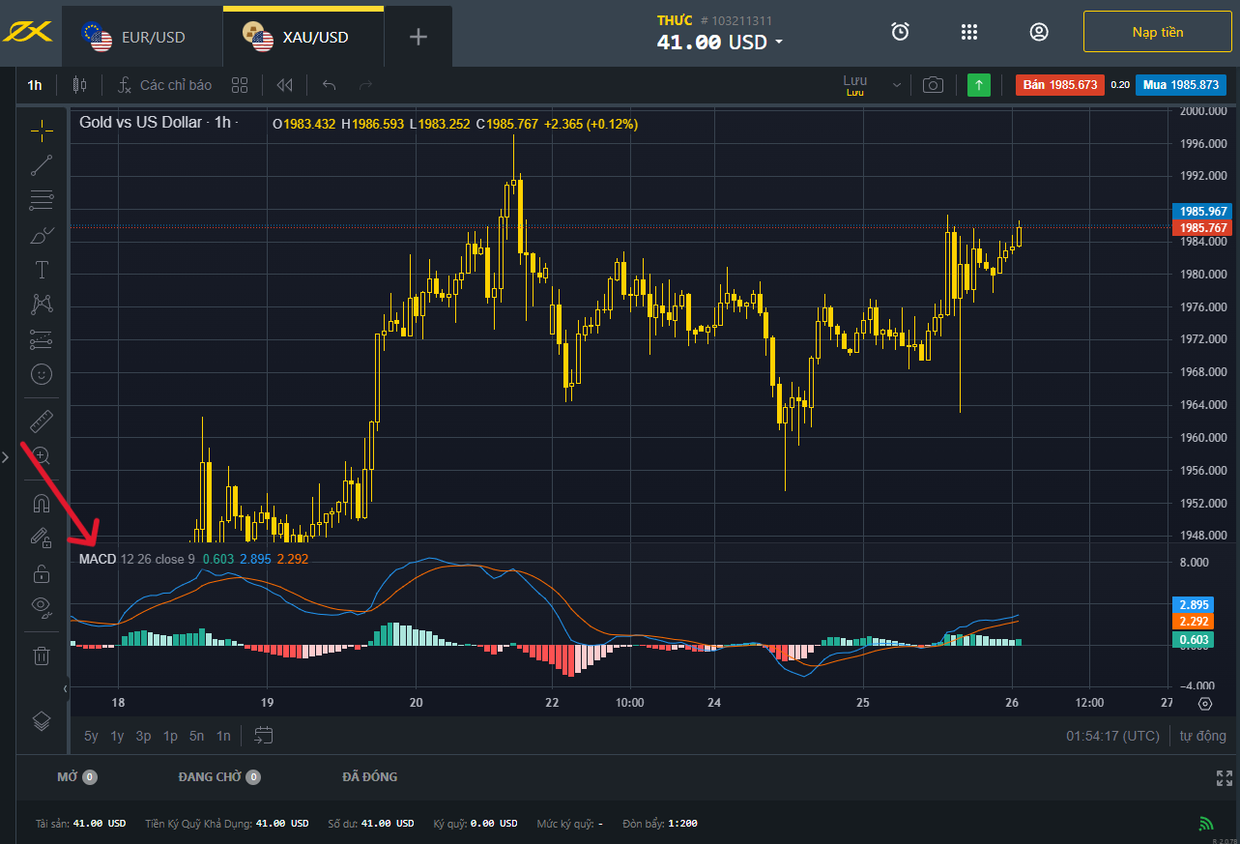Open the price alerts alarm icon

click(900, 32)
